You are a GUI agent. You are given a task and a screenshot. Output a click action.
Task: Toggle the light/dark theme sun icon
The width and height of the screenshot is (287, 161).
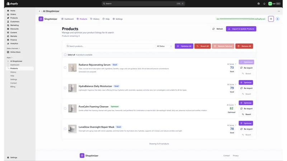pyautogui.click(x=271, y=19)
